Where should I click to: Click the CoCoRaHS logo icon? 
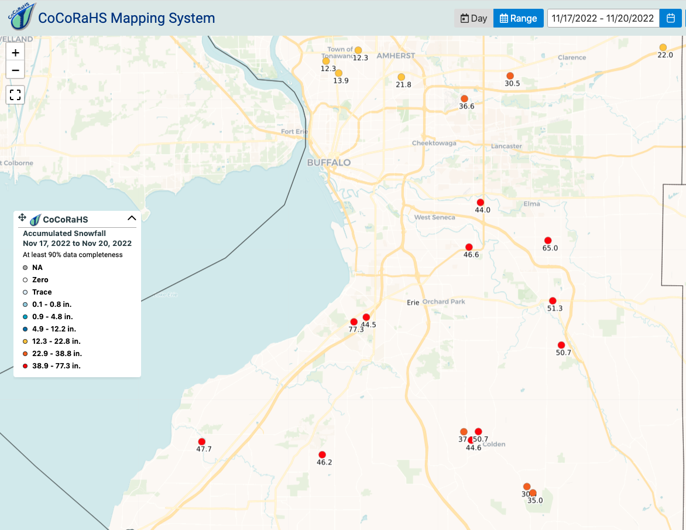21,16
